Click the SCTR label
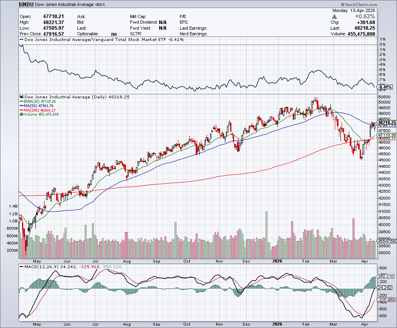Screen dimensions: 397x328 point(136,34)
